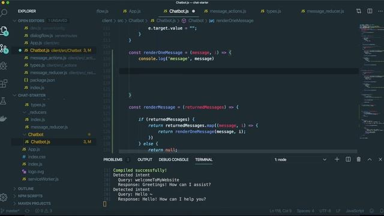Image resolution: width=384 pixels, height=216 pixels.
Task: Open the Explorer view icon
Action: coord(4,31)
